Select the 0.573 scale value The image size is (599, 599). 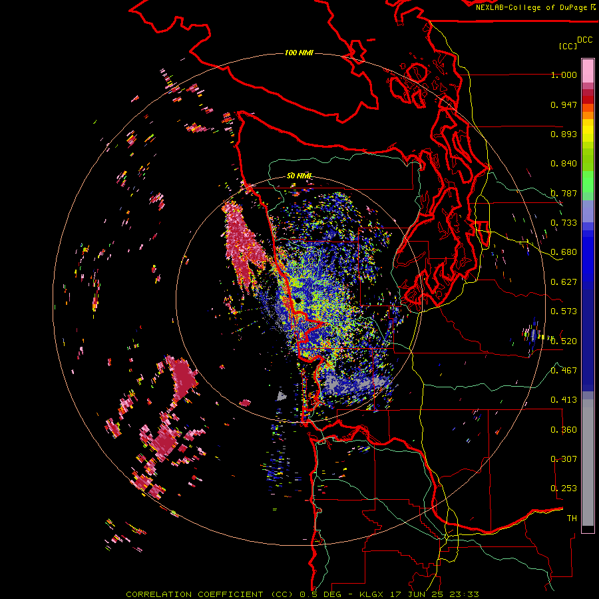click(564, 311)
